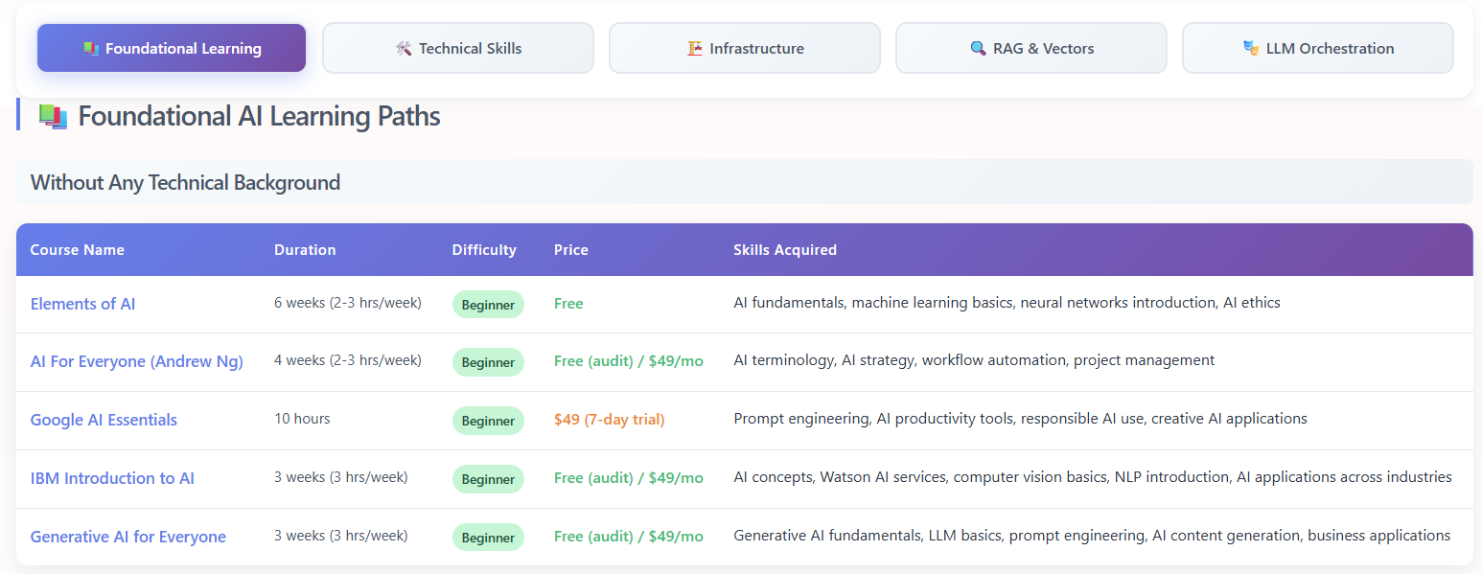Click the Beginner badge for IBM Introduction to AI
This screenshot has height=574, width=1482.
pos(488,479)
